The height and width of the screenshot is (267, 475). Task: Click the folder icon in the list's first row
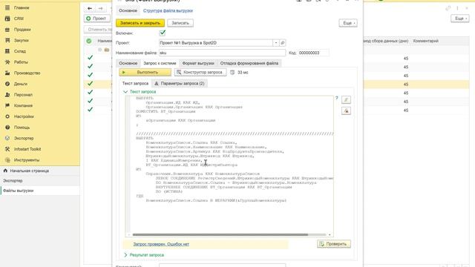[107, 50]
